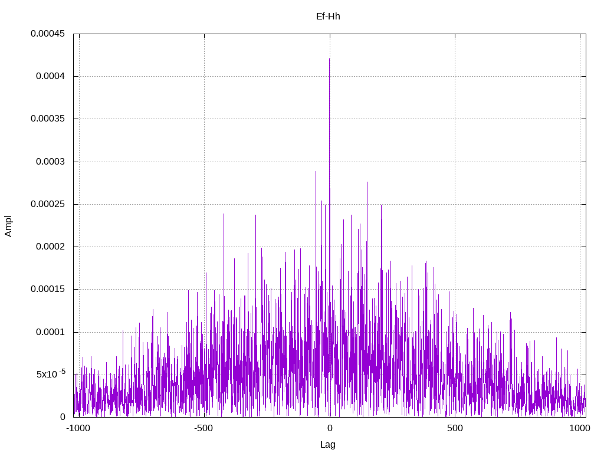Click y-axis tick value 5x10^-5
Viewport: 604px width, 453px height.
[x=51, y=373]
